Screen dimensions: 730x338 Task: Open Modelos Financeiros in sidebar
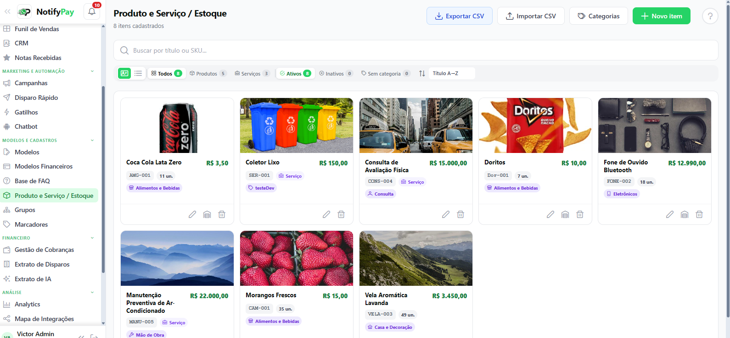tap(49, 166)
